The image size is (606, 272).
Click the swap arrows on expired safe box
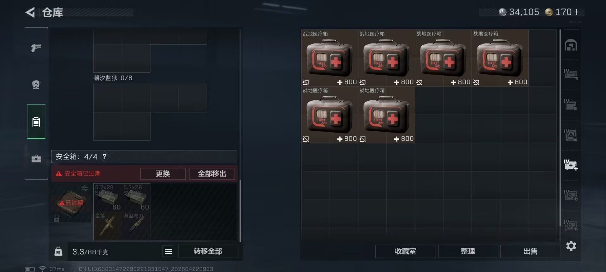click(x=85, y=188)
